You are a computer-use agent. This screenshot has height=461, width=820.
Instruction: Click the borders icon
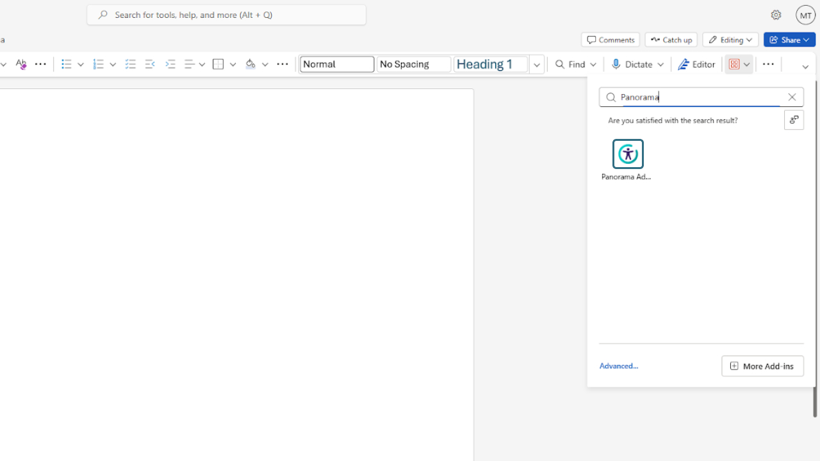tap(218, 64)
